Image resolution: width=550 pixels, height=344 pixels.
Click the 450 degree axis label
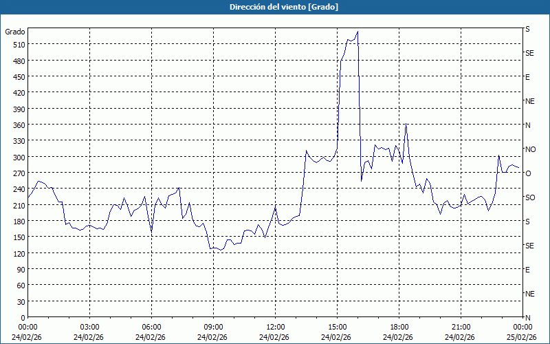click(15, 77)
